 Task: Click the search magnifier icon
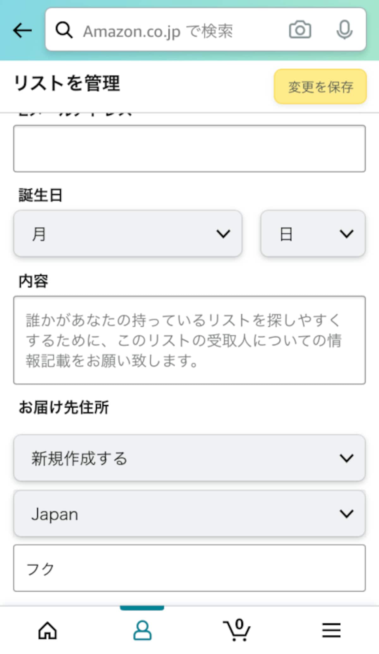click(x=64, y=30)
